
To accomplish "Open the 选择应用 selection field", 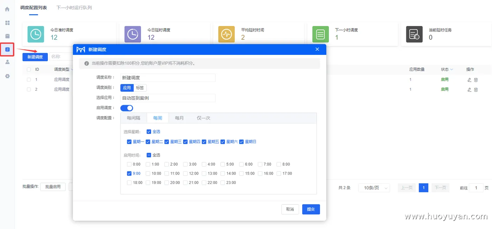I will click(168, 98).
